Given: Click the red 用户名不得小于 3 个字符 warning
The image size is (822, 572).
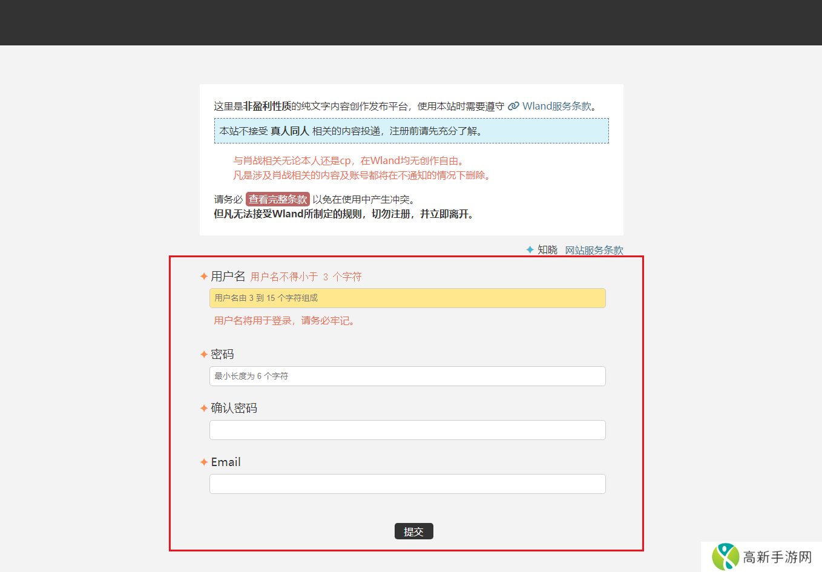Looking at the screenshot, I should tap(306, 277).
